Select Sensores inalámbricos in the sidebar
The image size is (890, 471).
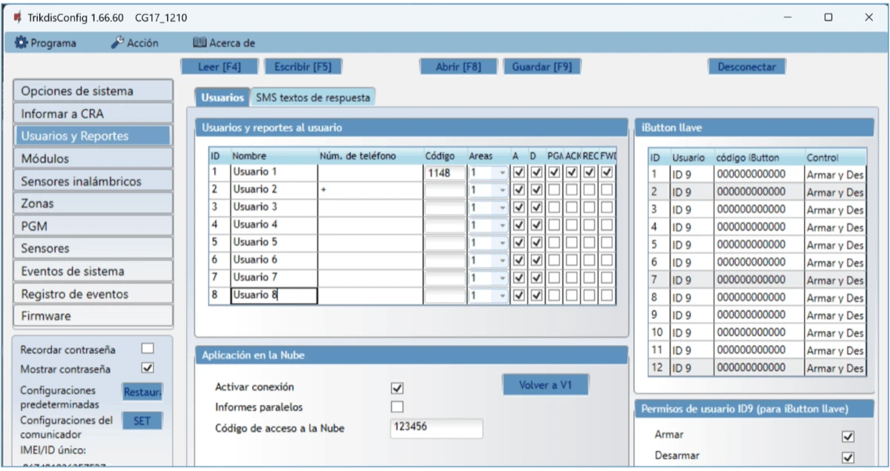click(x=93, y=181)
